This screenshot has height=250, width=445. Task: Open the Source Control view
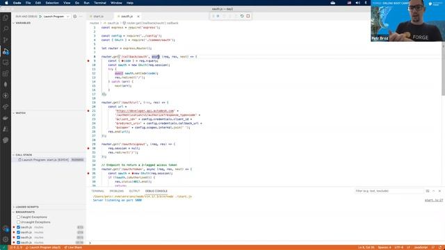coord(6,40)
